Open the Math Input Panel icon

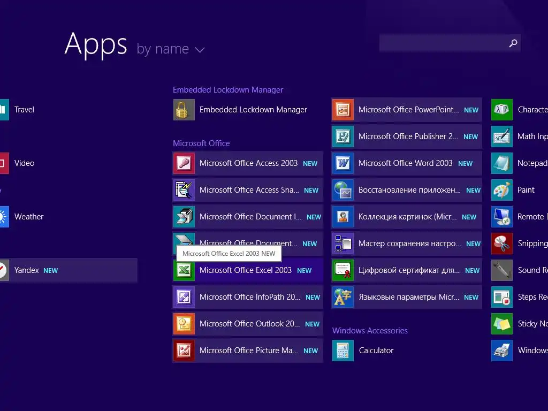[x=502, y=136]
